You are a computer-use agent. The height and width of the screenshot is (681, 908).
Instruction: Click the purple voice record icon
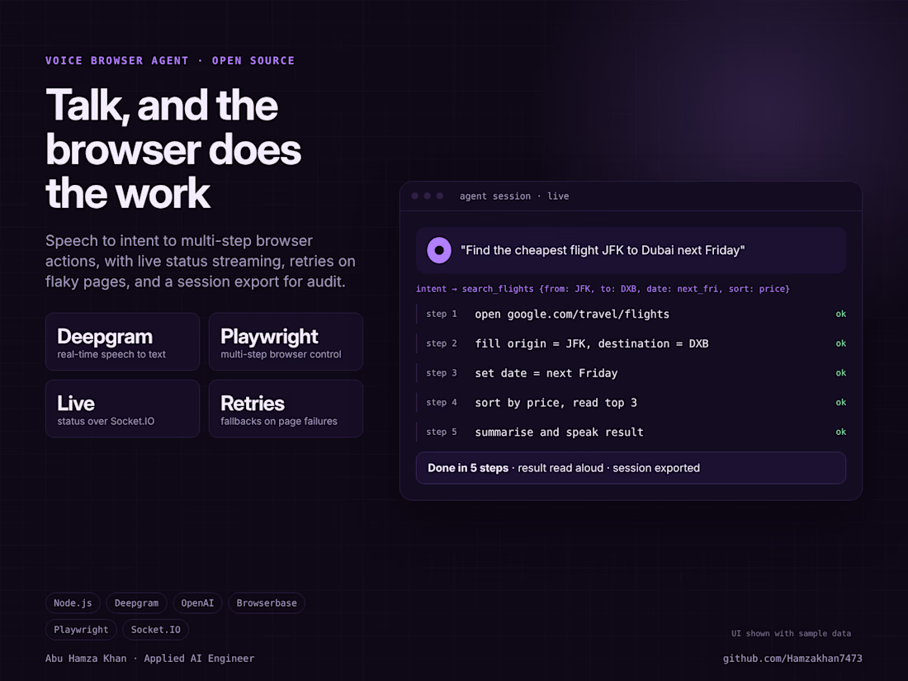[439, 250]
